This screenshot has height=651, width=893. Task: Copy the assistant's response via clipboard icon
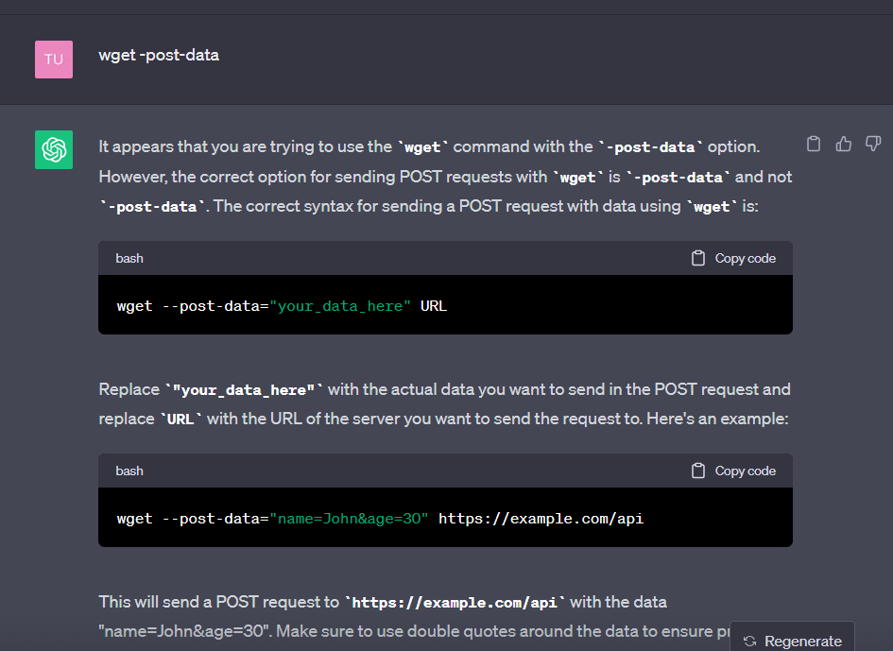click(814, 144)
